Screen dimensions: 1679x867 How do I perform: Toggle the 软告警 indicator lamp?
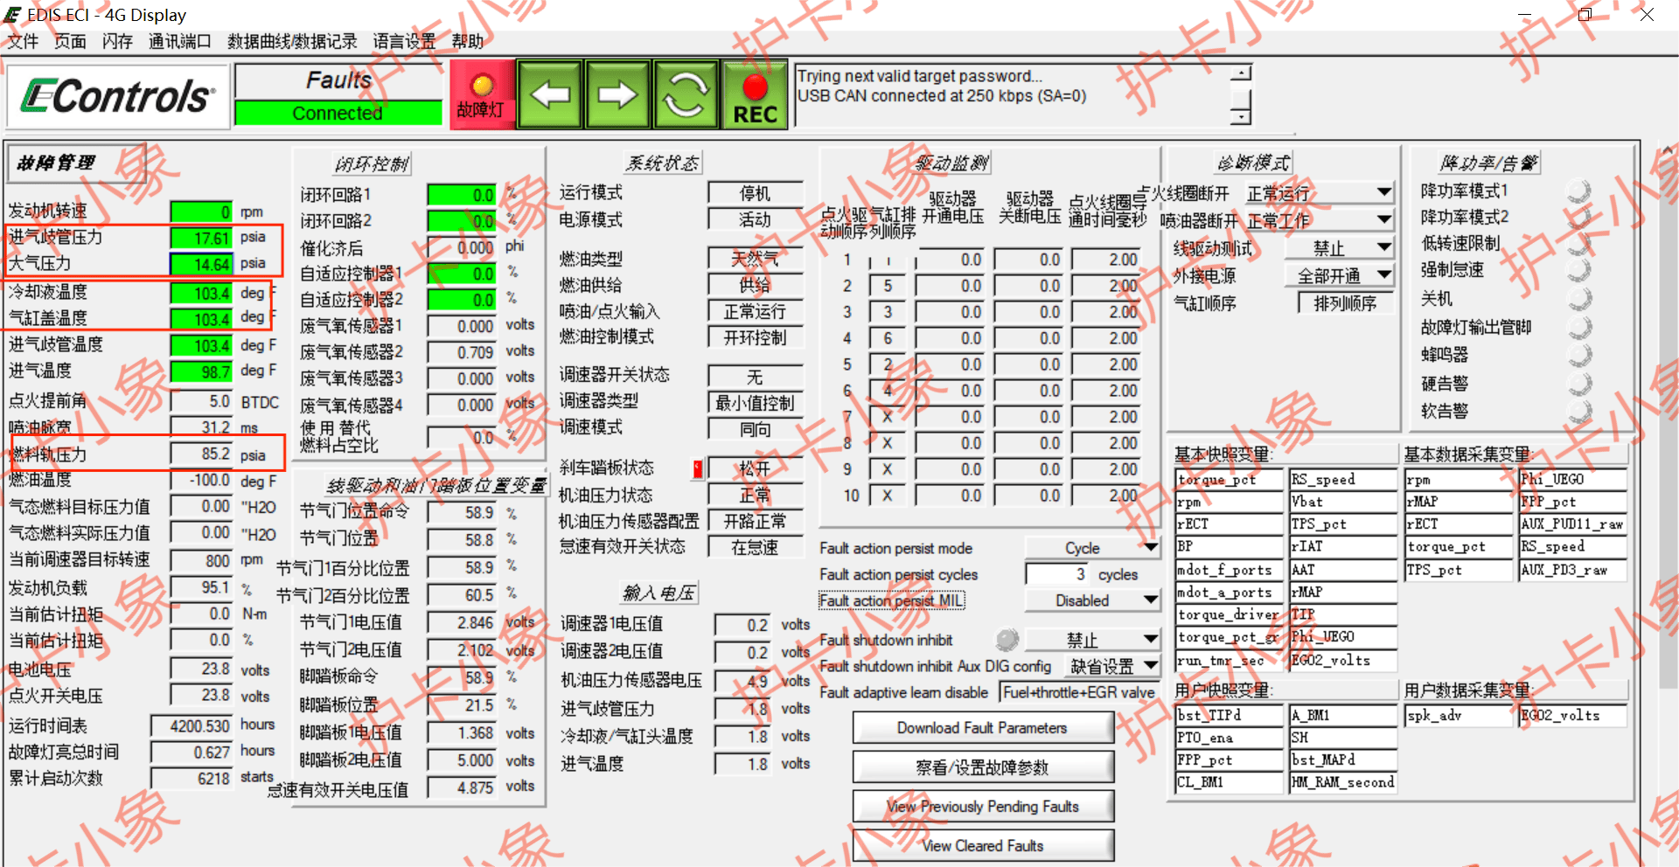(x=1579, y=411)
